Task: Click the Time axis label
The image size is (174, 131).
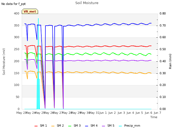Action: pos(154,117)
